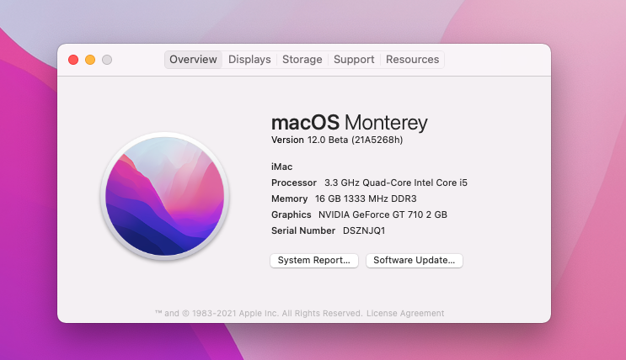
Task: Click the Apple copyright notice text
Action: pyautogui.click(x=259, y=314)
